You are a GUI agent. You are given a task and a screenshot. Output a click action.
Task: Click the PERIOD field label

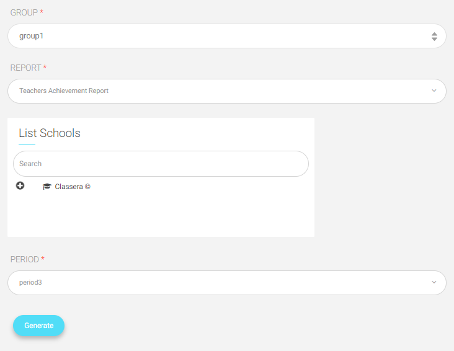click(25, 259)
